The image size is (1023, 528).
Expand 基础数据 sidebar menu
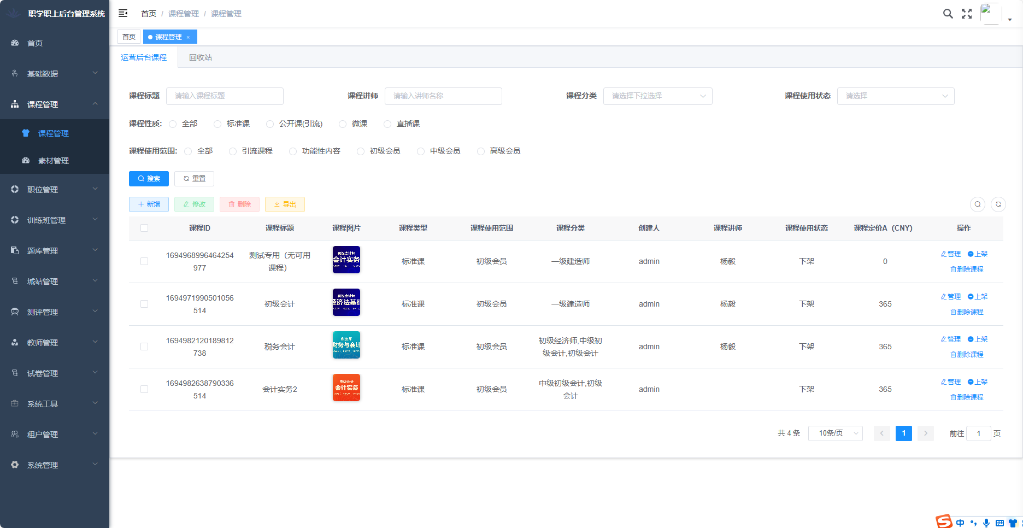[55, 73]
